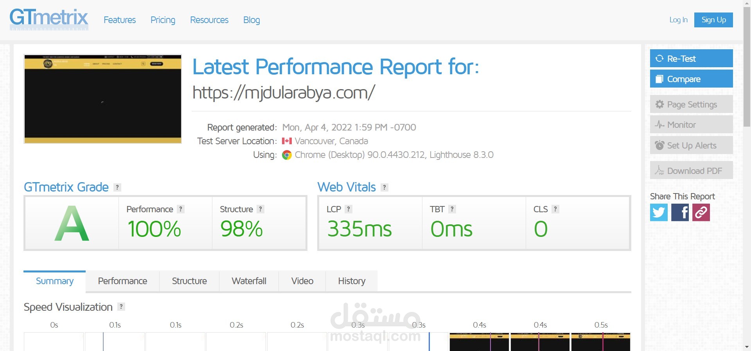Click the Compare button
751x351 pixels.
[x=691, y=79]
